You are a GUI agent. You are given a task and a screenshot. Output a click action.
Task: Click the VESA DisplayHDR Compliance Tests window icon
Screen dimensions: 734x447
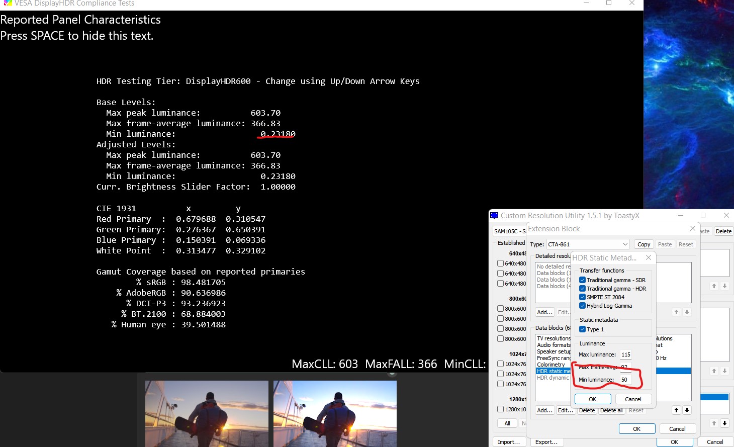pyautogui.click(x=8, y=3)
